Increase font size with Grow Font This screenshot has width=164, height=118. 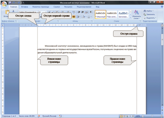pyautogui.click(x=49, y=12)
